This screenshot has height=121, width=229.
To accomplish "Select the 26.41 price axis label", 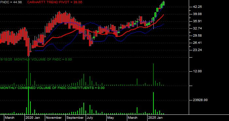I will 197,43.
